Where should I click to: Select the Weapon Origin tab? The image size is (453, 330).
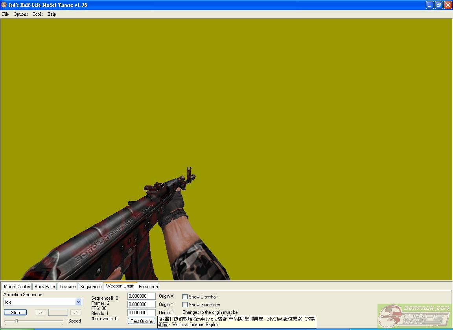pos(120,286)
